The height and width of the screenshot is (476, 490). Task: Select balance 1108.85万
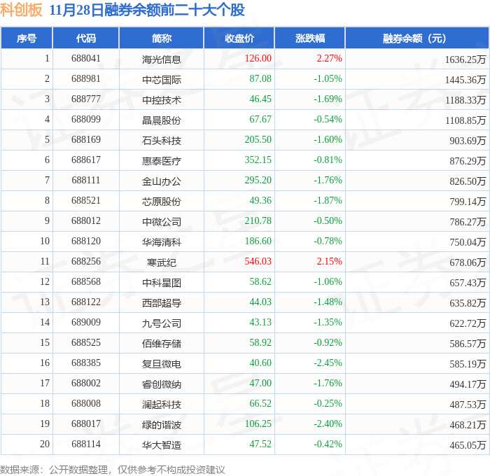(x=465, y=120)
